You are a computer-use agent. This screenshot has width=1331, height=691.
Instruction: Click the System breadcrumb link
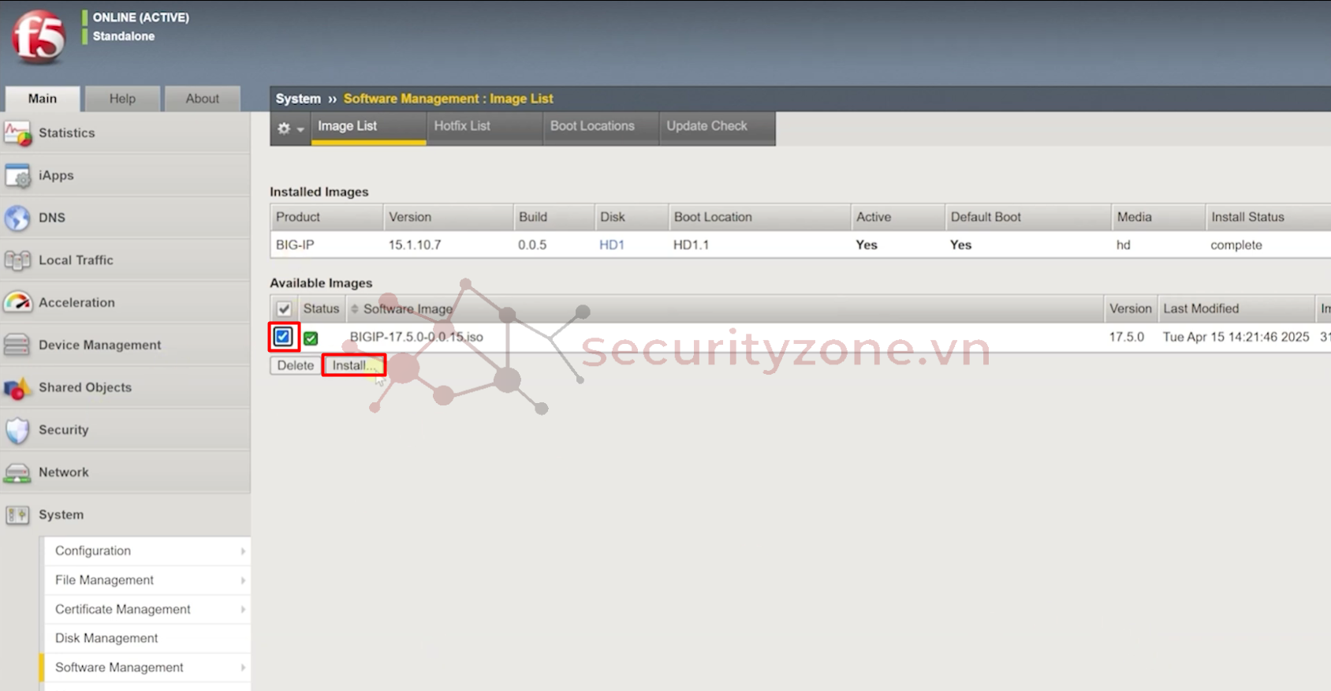(x=298, y=99)
